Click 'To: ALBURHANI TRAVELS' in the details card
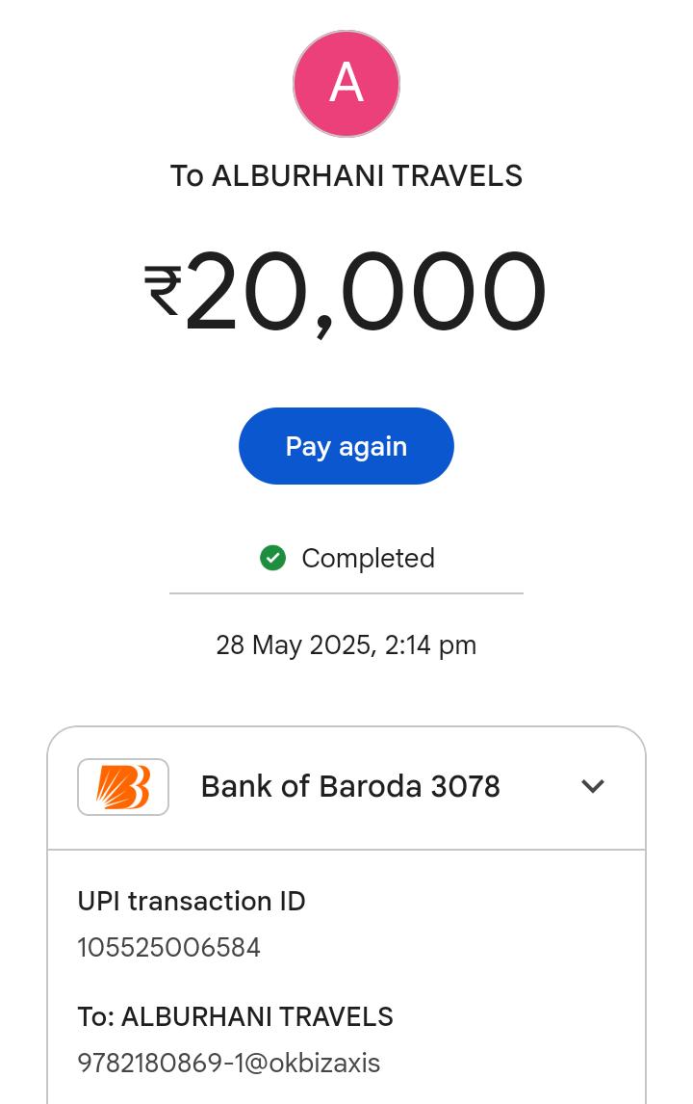Image resolution: width=693 pixels, height=1104 pixels. [x=236, y=1017]
